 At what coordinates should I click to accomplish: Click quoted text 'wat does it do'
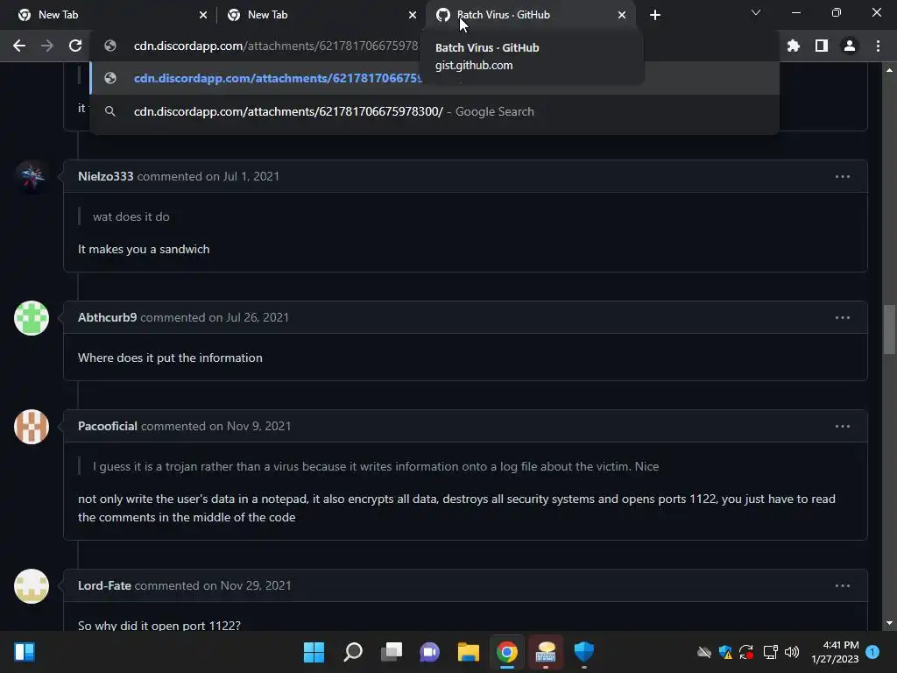[x=131, y=217]
